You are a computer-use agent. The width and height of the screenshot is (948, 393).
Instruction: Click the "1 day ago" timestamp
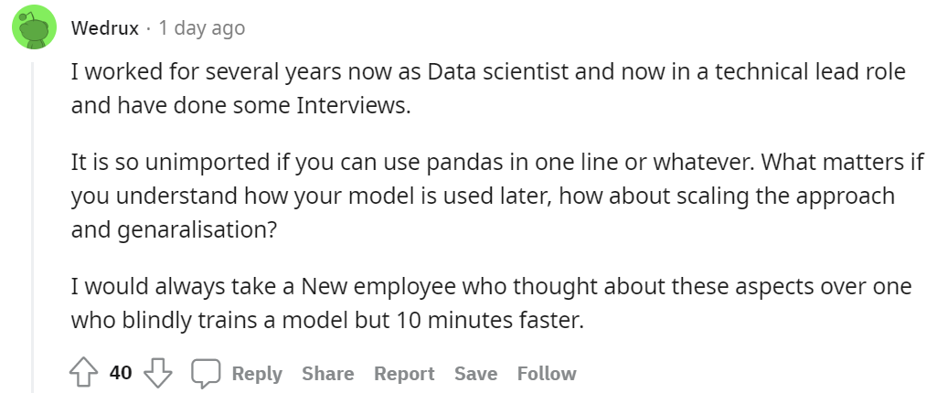click(201, 28)
